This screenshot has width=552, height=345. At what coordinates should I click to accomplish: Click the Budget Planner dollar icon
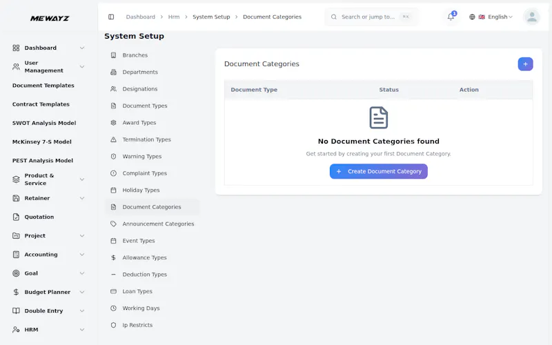point(16,292)
